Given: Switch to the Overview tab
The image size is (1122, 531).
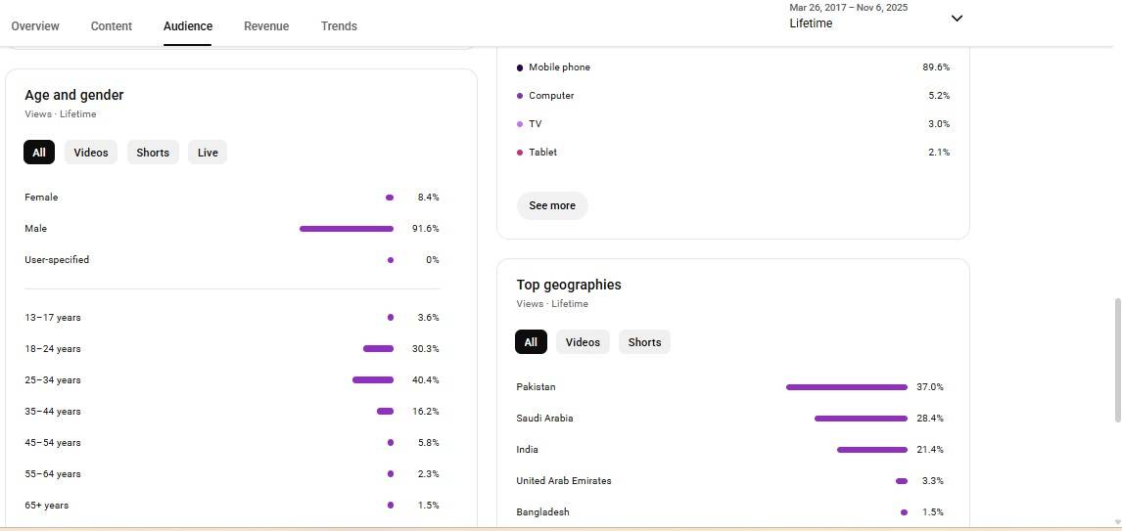Looking at the screenshot, I should (35, 26).
